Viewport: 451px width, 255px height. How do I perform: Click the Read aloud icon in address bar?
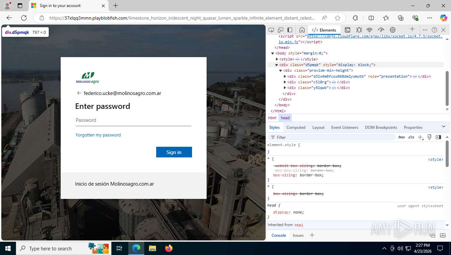coord(324,18)
